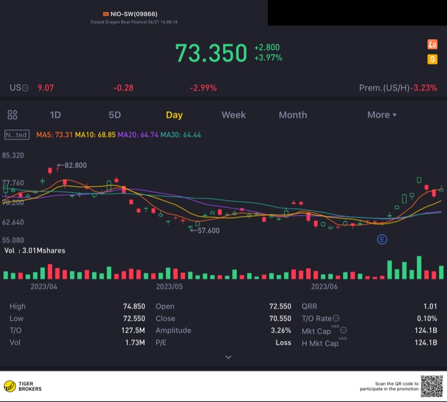Click the E earnings marker on chart
This screenshot has height=402, width=447.
382,239
